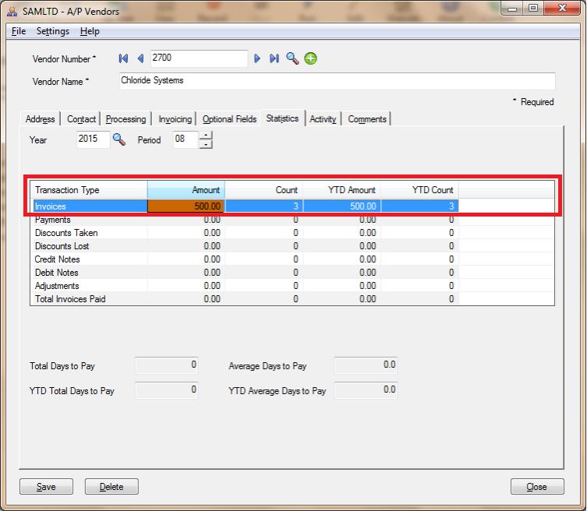
Task: Click the YTD Count column header
Action: pyautogui.click(x=419, y=190)
